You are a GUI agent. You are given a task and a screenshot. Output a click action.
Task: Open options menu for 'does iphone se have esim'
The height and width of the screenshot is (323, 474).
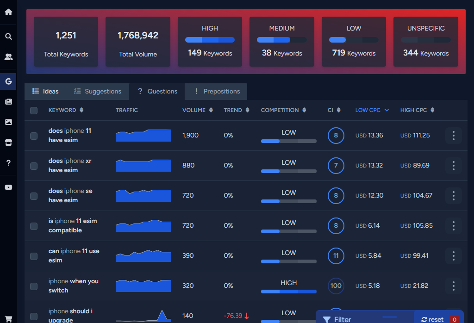[x=454, y=195]
